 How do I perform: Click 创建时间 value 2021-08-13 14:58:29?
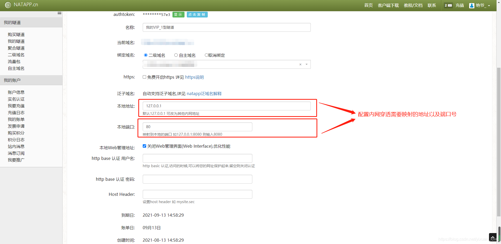tap(163, 240)
